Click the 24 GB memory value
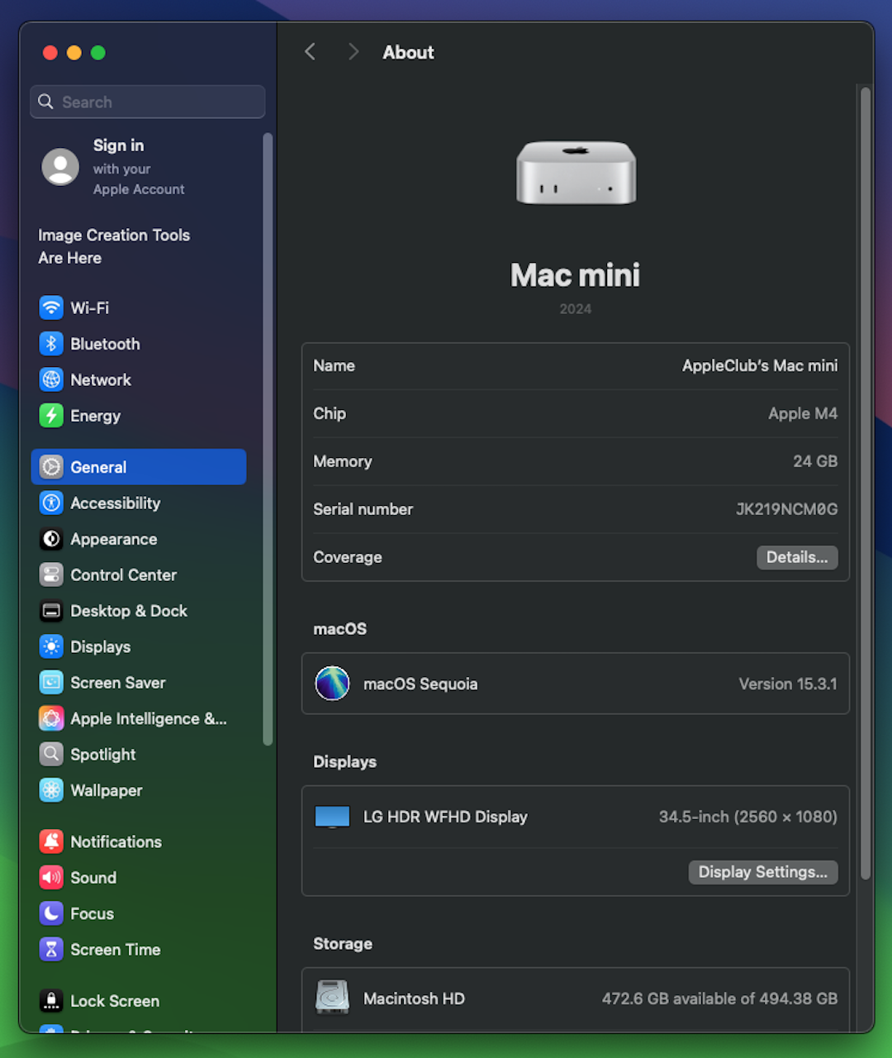The image size is (892, 1058). (815, 461)
